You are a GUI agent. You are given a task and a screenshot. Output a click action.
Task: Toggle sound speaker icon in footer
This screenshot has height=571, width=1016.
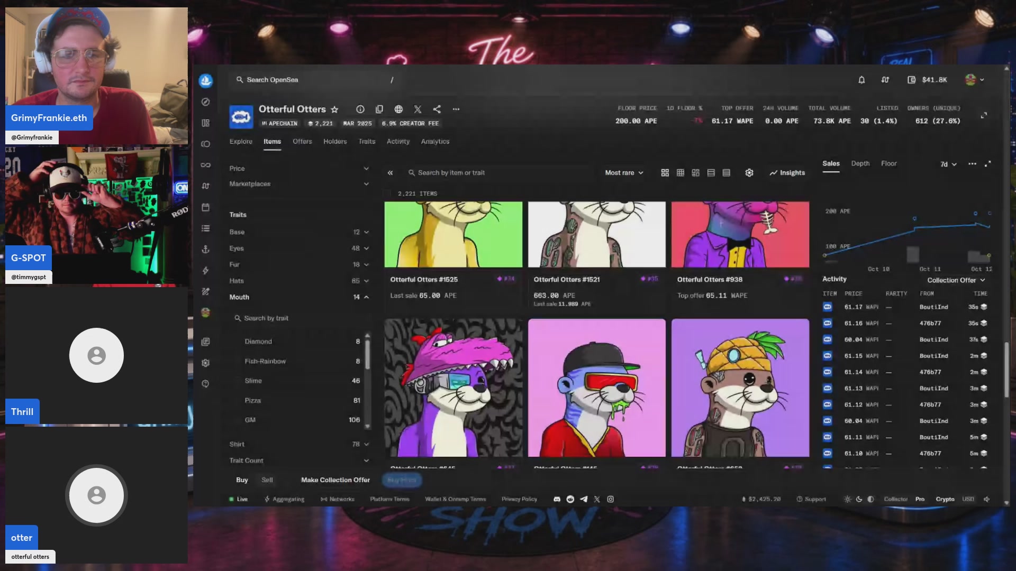(x=986, y=499)
